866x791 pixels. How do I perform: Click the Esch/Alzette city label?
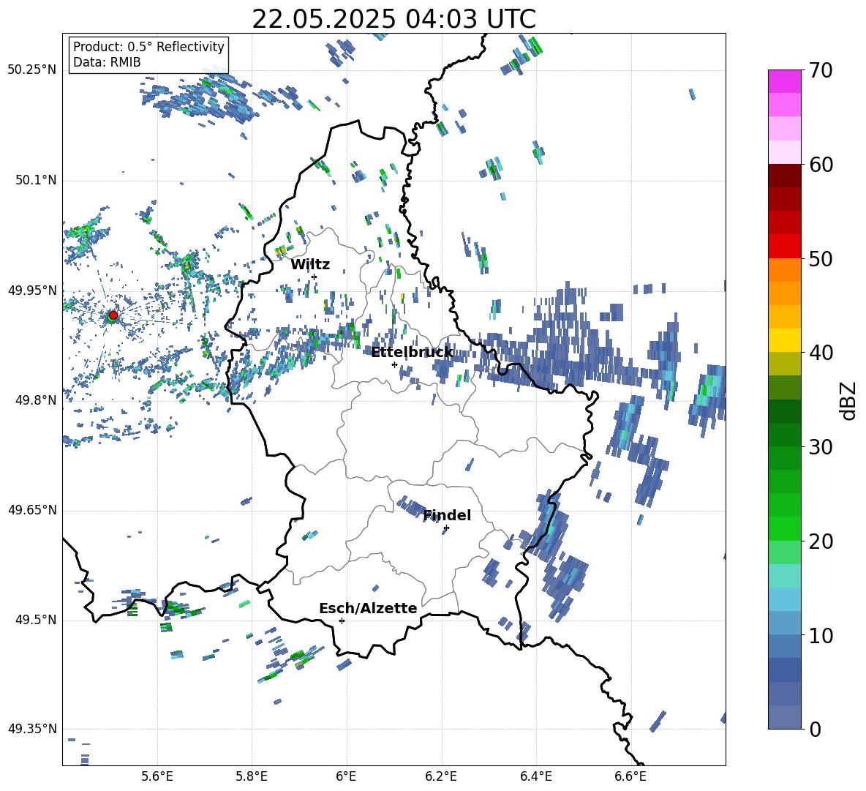pos(368,608)
